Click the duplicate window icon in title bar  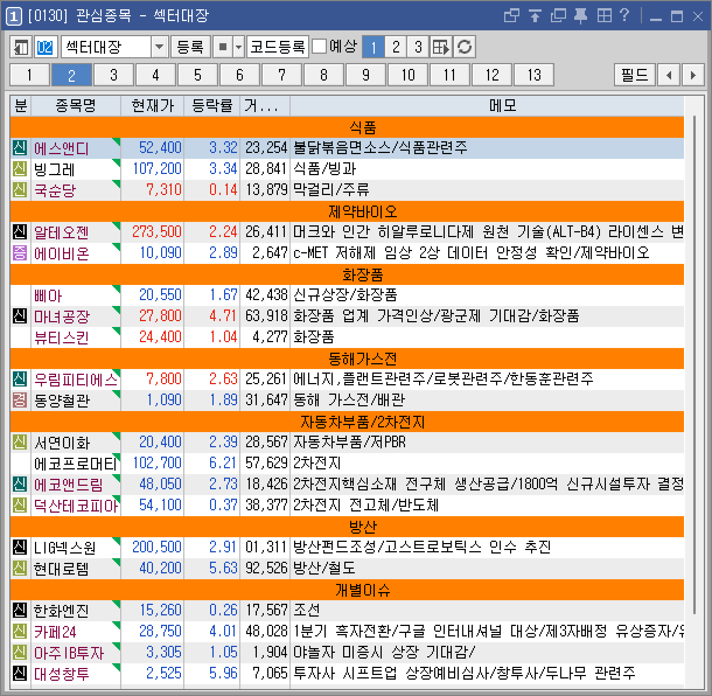[558, 16]
